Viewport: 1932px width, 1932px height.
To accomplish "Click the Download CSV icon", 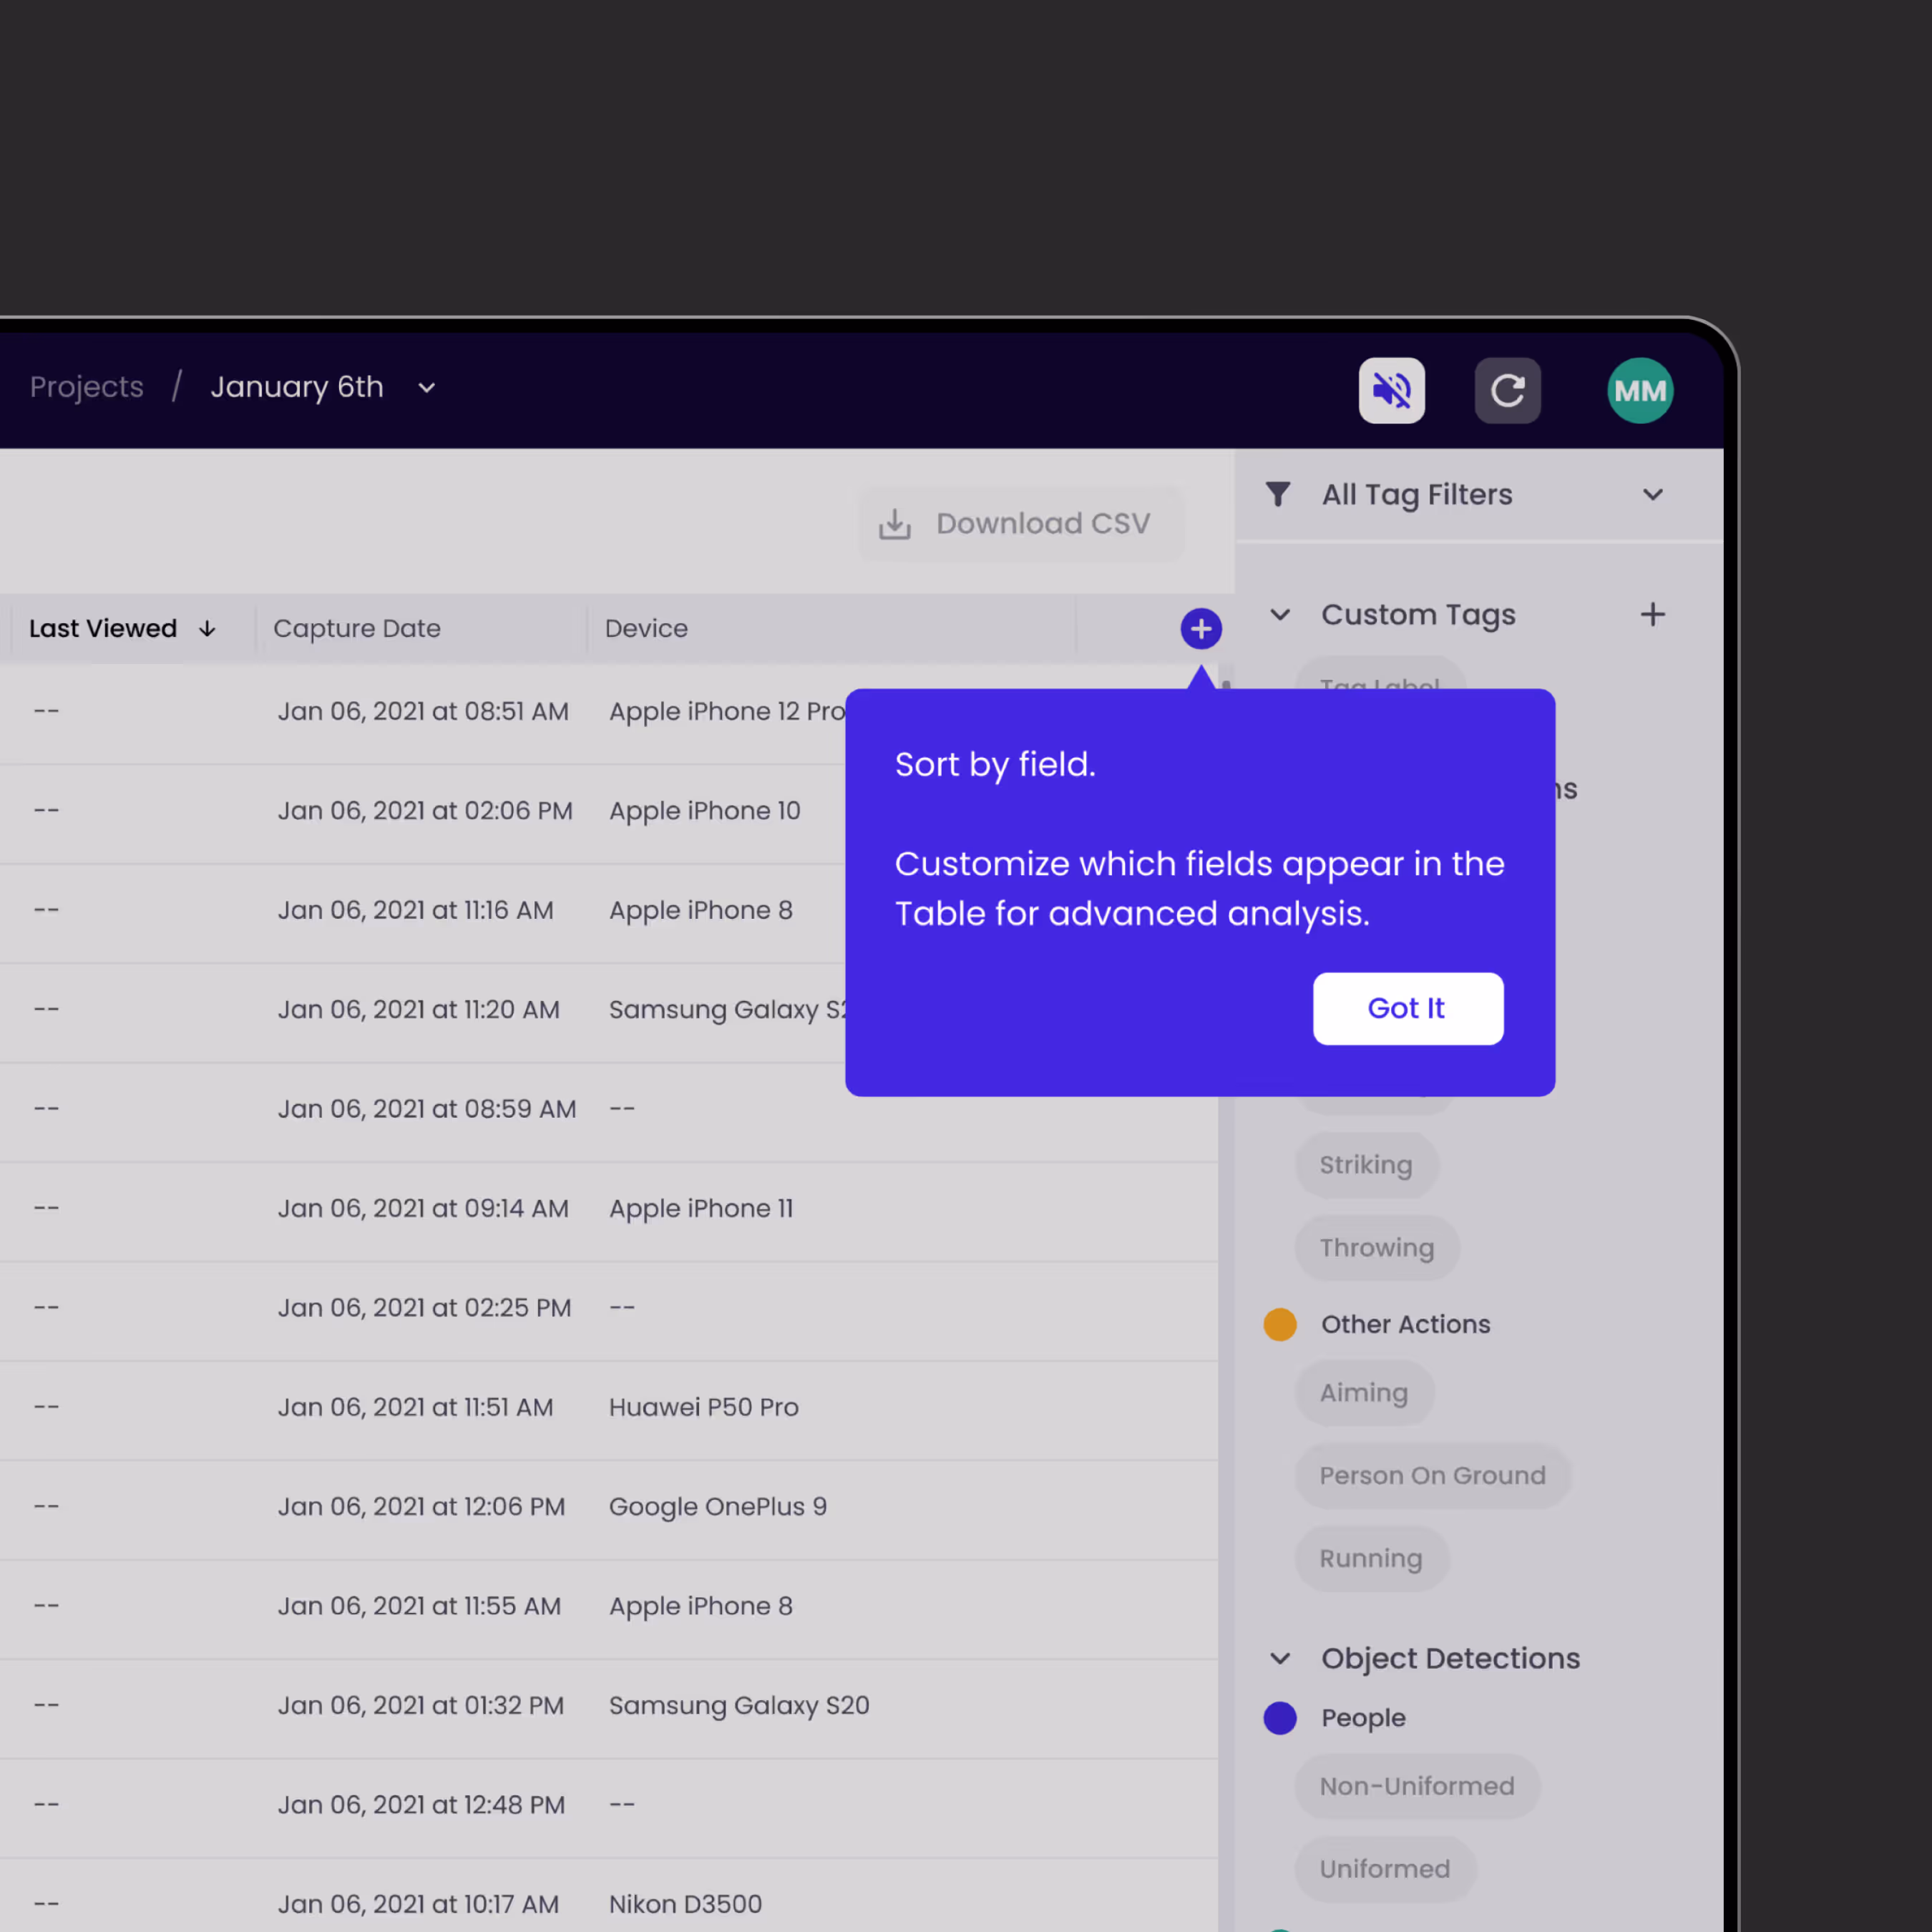I will coord(894,524).
